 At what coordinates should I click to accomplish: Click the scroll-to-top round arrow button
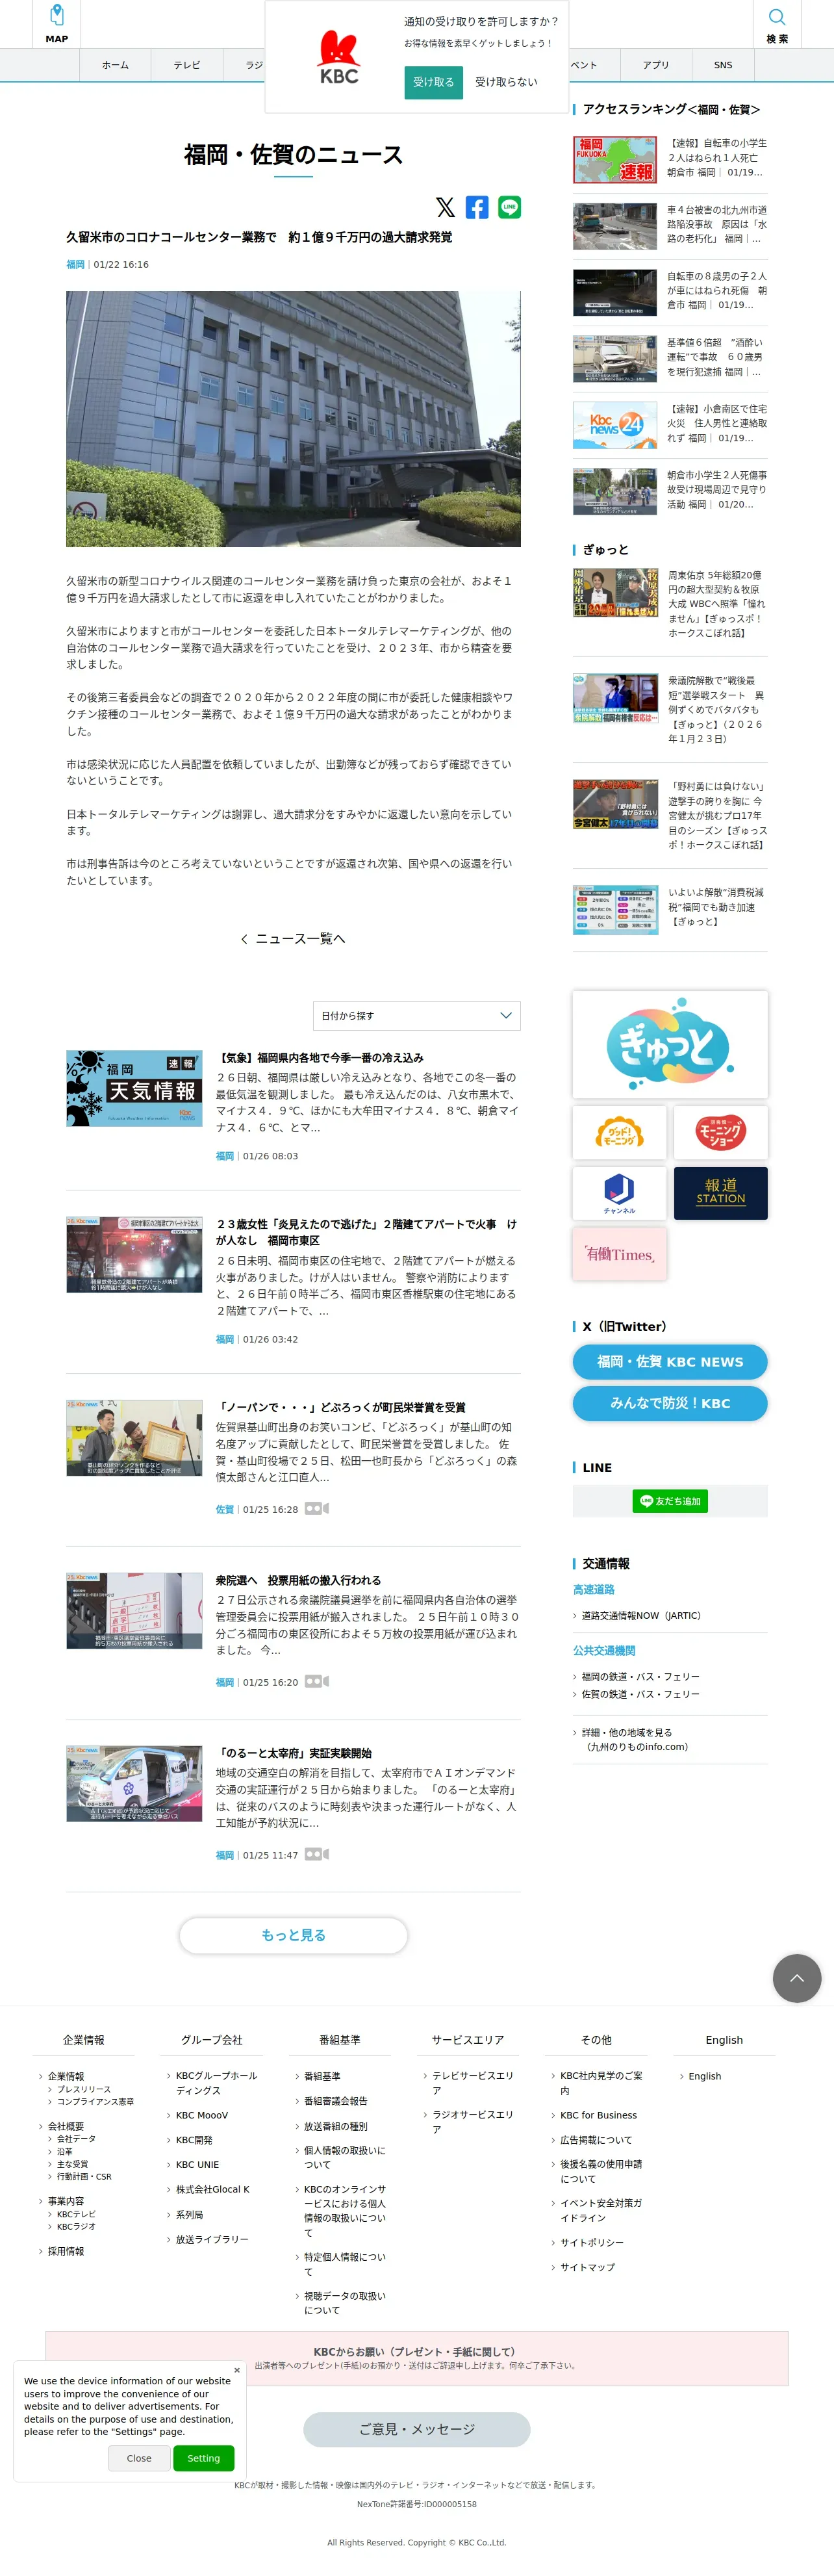pos(797,1977)
